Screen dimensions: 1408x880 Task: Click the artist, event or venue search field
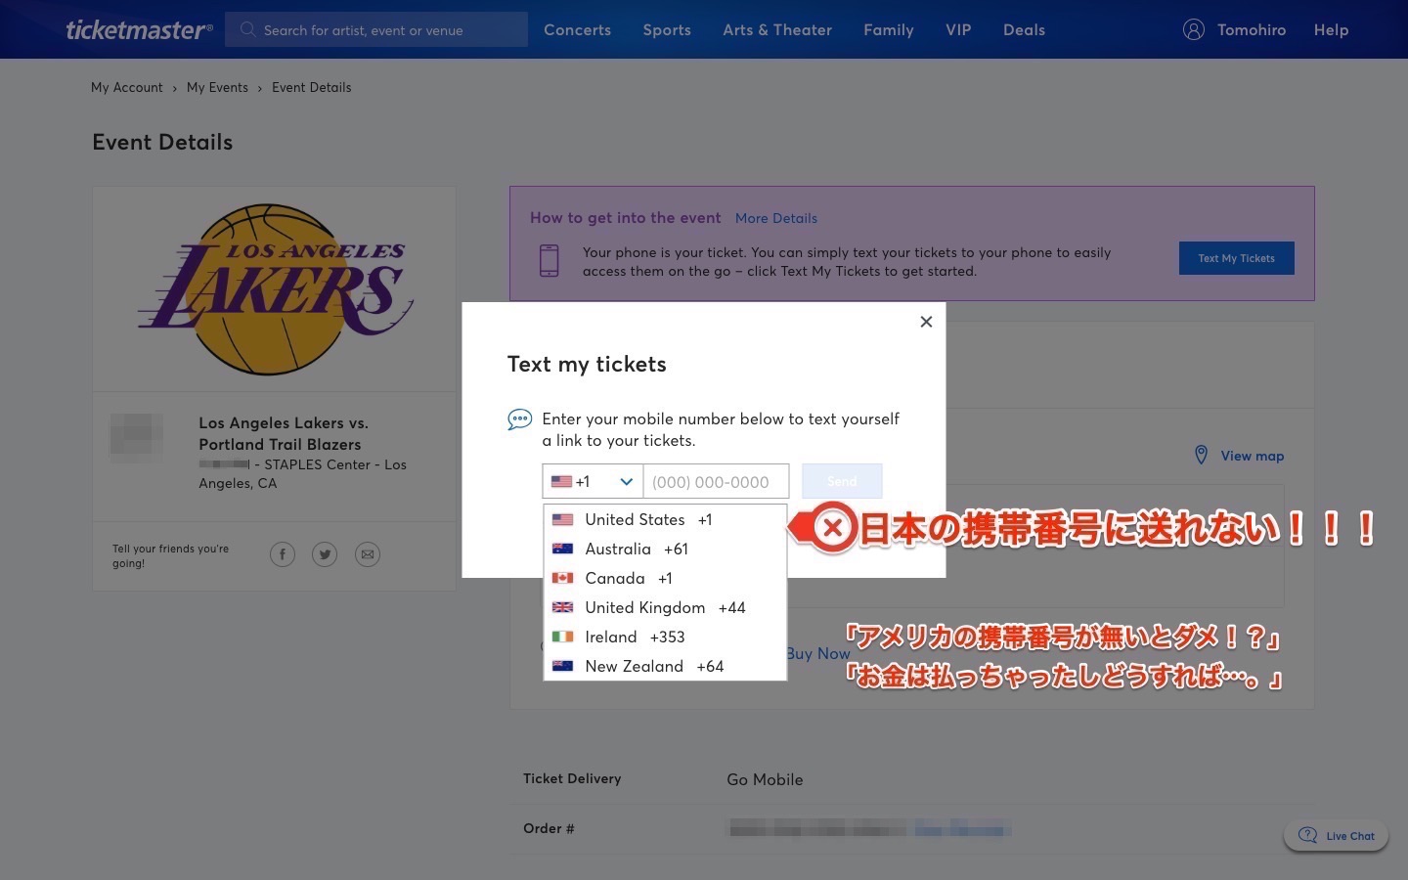(376, 29)
